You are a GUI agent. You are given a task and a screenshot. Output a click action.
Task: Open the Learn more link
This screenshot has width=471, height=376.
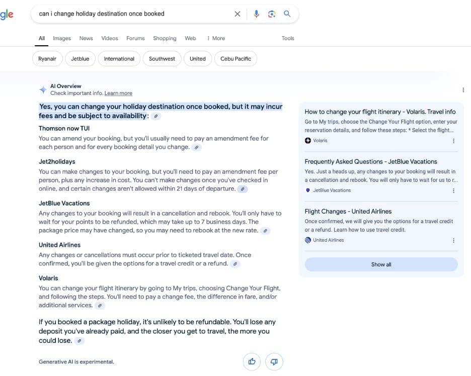point(118,93)
